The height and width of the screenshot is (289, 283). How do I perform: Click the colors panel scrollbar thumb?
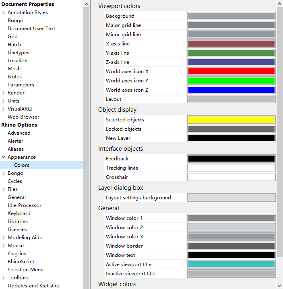pyautogui.click(x=279, y=132)
